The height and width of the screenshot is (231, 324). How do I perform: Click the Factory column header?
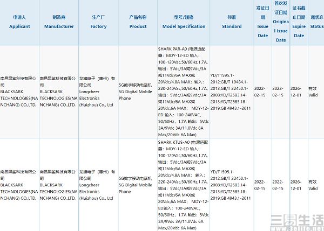tap(98, 22)
